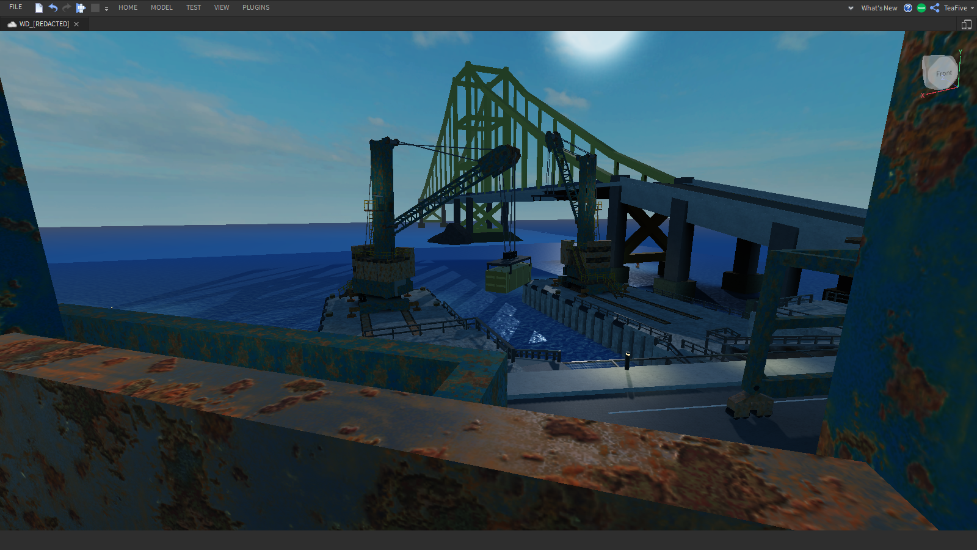Open the PLUGINS ribbon tab
This screenshot has height=550, width=977.
(x=256, y=7)
